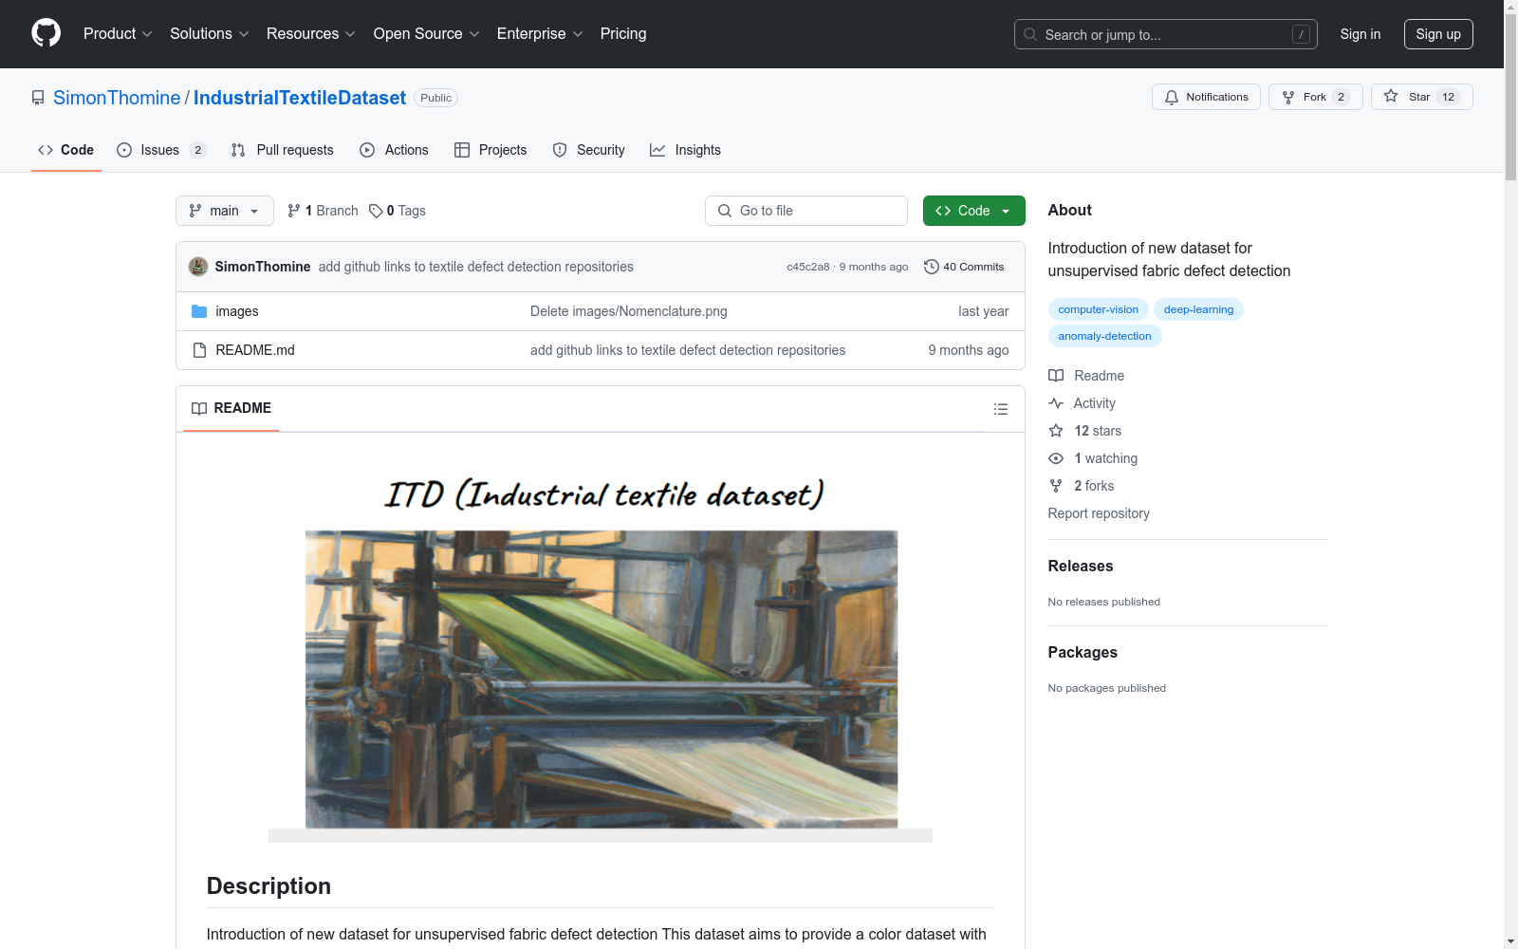This screenshot has width=1518, height=949.
Task: Open the Packages heading link
Action: pyautogui.click(x=1083, y=652)
